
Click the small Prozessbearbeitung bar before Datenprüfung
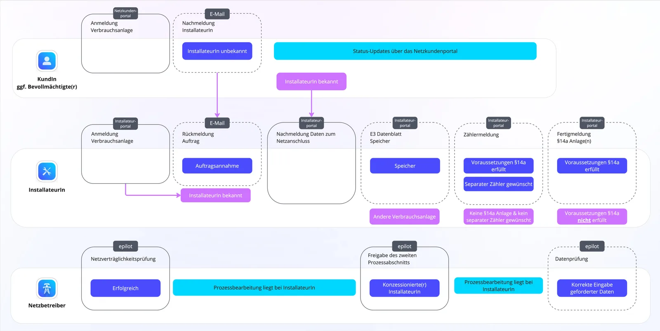499,286
